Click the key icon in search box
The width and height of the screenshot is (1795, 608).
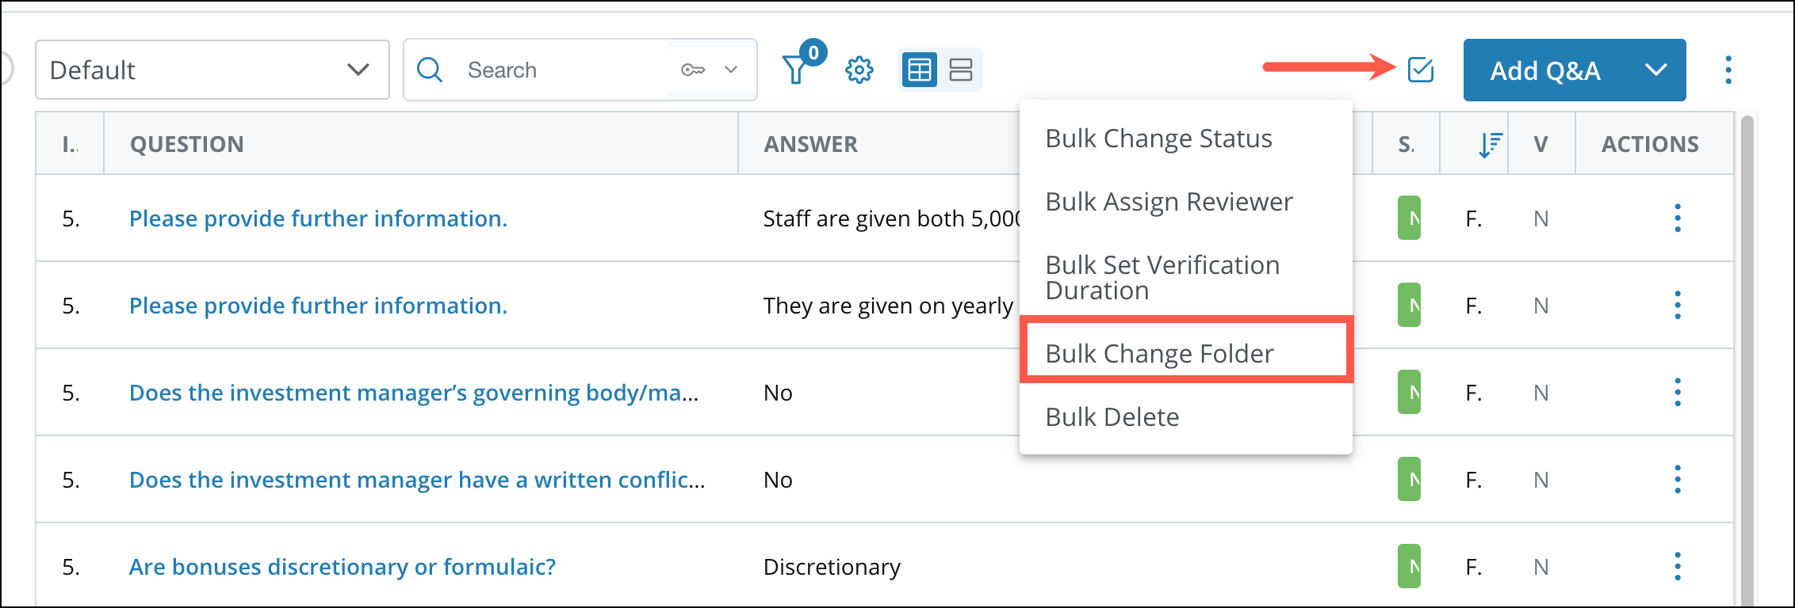(693, 70)
